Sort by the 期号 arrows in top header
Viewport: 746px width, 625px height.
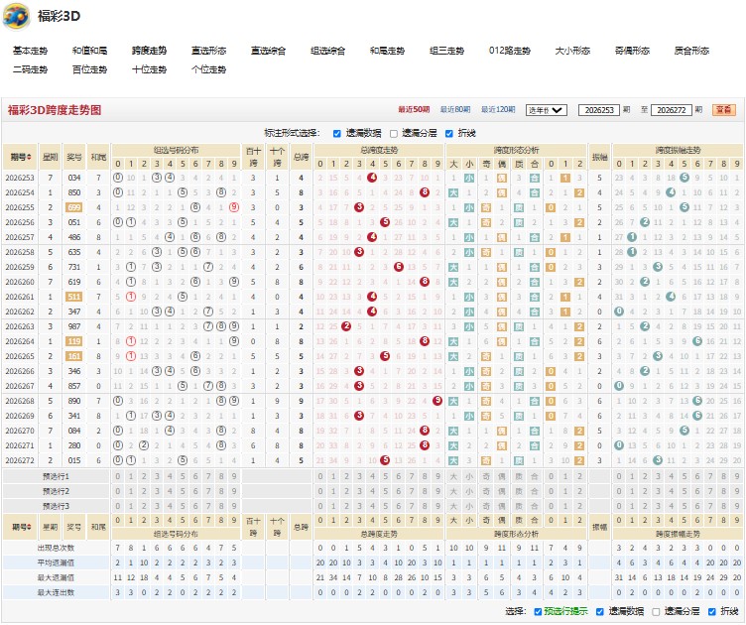click(29, 157)
